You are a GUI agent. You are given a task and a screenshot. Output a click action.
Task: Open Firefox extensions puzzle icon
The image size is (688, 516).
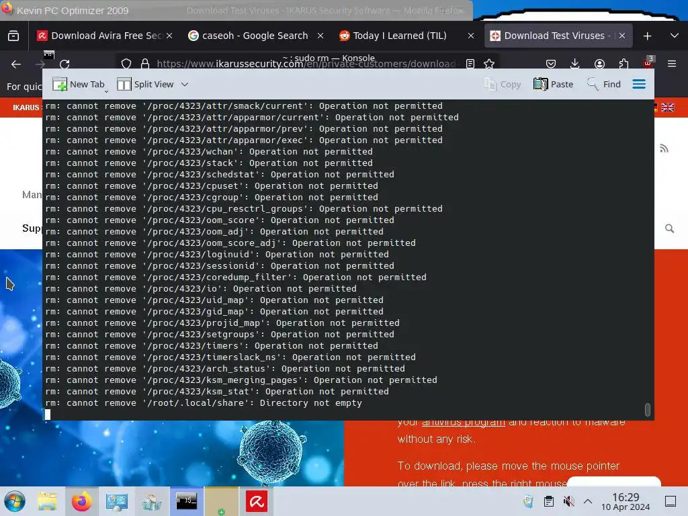pos(623,64)
